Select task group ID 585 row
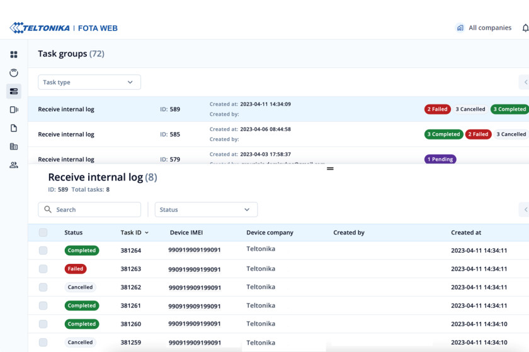Screen dimensions: 529x352 pos(278,134)
